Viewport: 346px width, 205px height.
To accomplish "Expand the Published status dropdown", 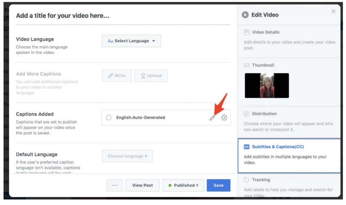I will point(183,185).
